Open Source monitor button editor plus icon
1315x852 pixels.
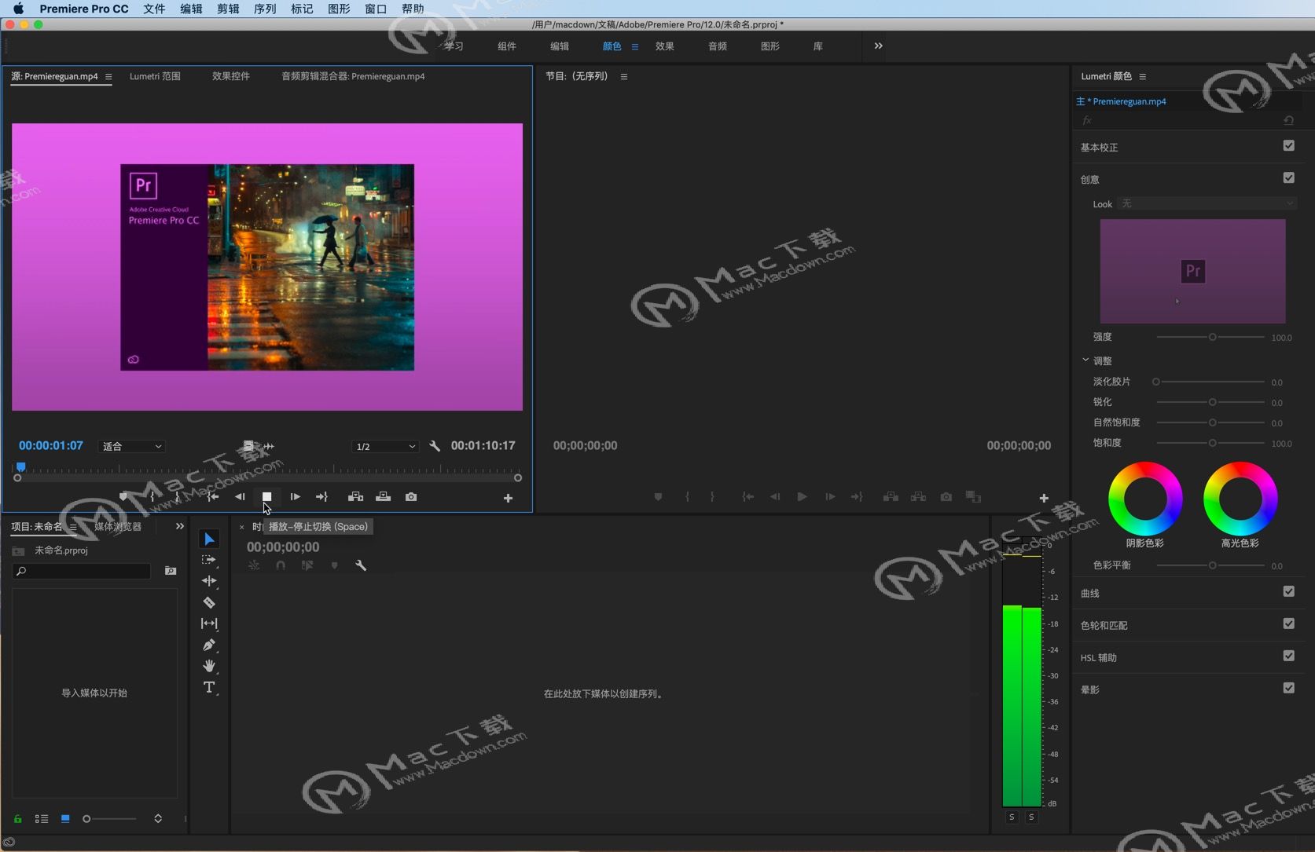508,498
